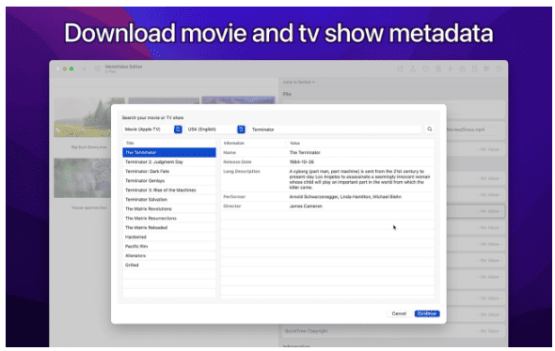The height and width of the screenshot is (351, 555).
Task: Click the James Cameron director value
Action: (x=306, y=206)
